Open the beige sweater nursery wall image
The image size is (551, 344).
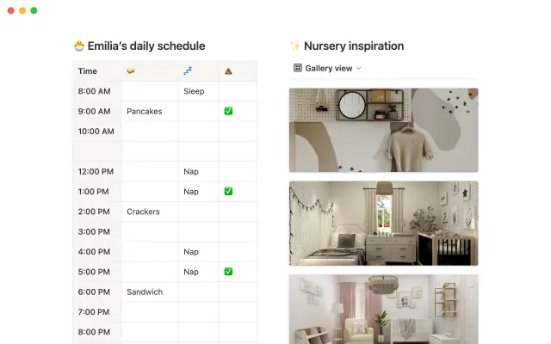pos(383,130)
